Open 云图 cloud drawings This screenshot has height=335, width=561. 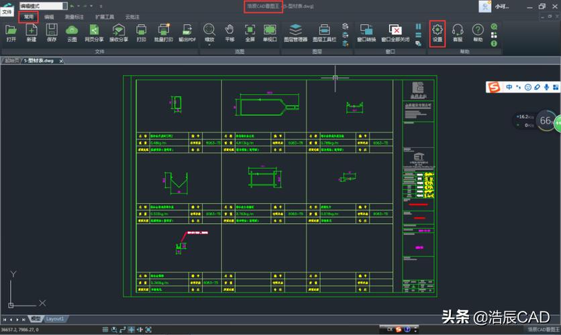pyautogui.click(x=72, y=32)
